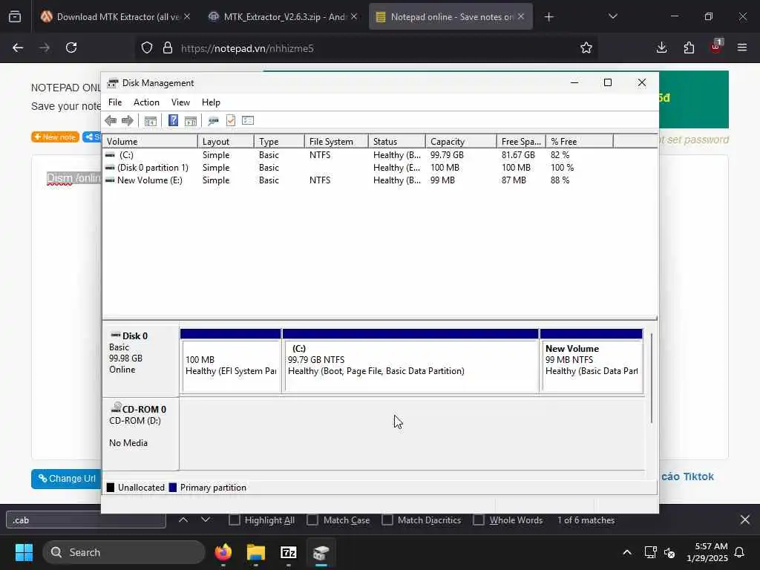Close the Firefox find bar
Screen dimensions: 760x570
(x=745, y=520)
